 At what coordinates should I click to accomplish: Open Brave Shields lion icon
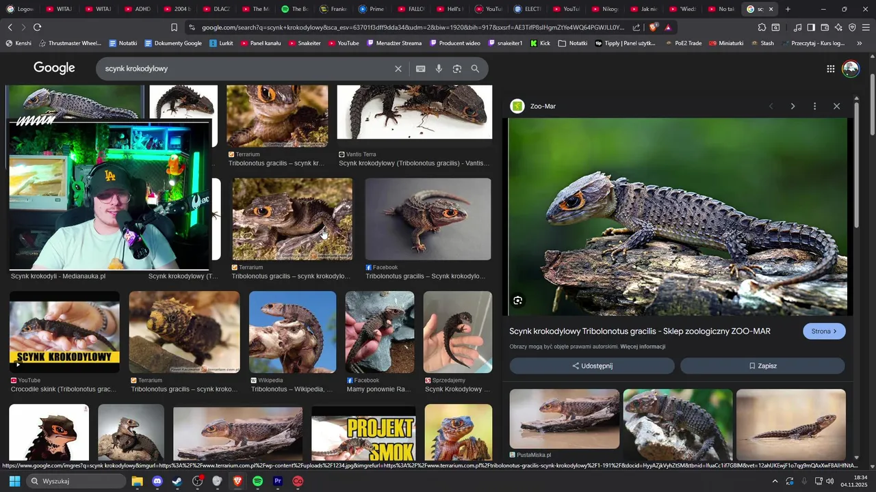click(x=653, y=27)
